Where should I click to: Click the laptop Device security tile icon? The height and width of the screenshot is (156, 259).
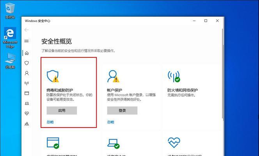(114, 144)
